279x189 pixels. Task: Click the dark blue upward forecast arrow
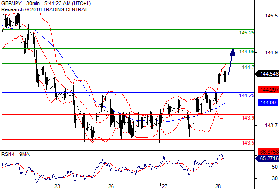click(231, 61)
